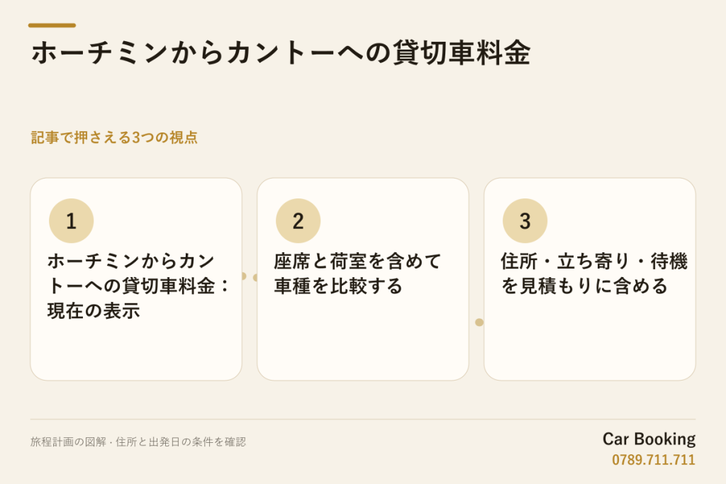Open the card 座席と荷室を含めて車種を比較する
Viewport: 726px width, 484px height.
coord(363,279)
